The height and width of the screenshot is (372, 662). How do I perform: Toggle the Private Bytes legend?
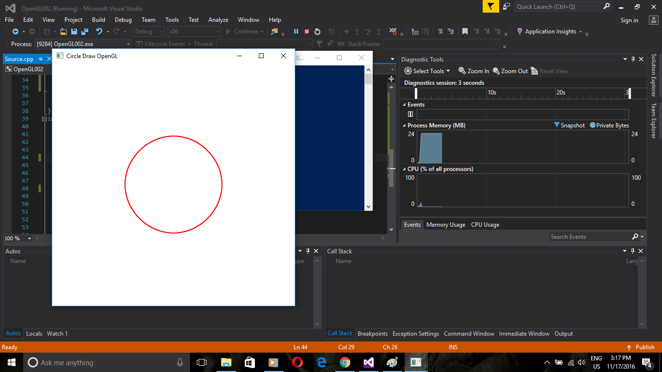[x=609, y=125]
